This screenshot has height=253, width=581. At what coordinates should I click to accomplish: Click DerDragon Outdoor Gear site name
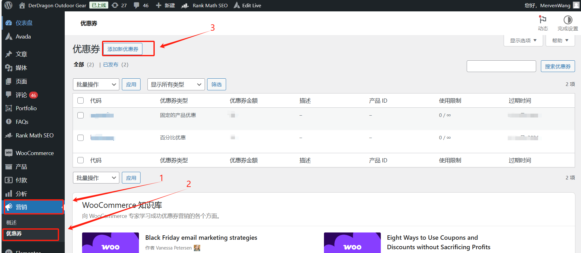pyautogui.click(x=57, y=5)
